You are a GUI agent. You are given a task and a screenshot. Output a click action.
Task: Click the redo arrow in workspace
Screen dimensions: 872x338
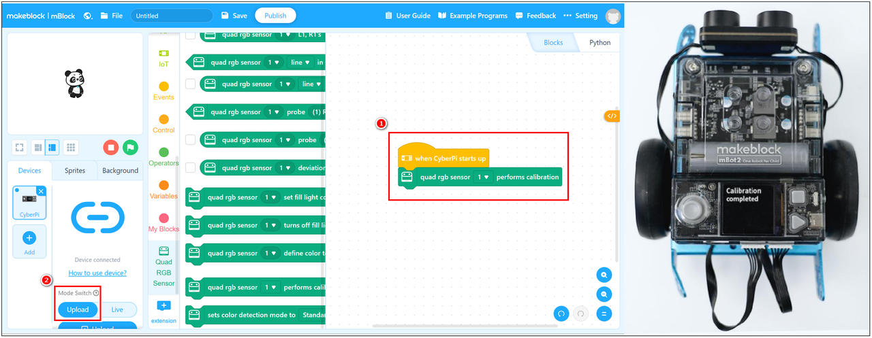581,314
